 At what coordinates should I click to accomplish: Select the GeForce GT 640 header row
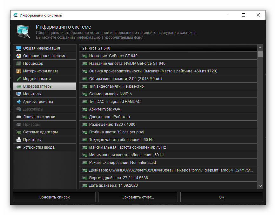pos(168,48)
